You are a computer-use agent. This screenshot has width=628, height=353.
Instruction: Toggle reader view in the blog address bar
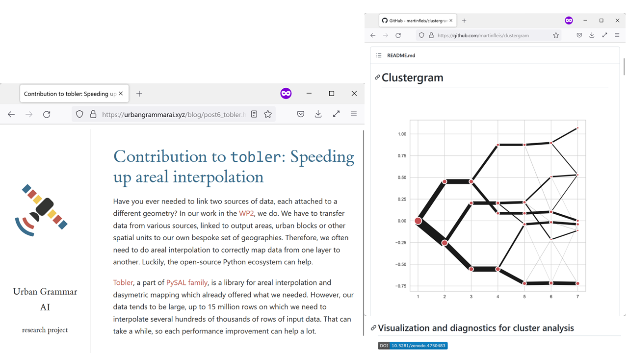point(254,114)
